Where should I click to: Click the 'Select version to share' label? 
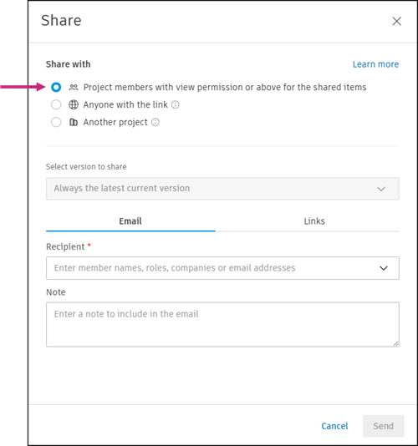(x=86, y=167)
